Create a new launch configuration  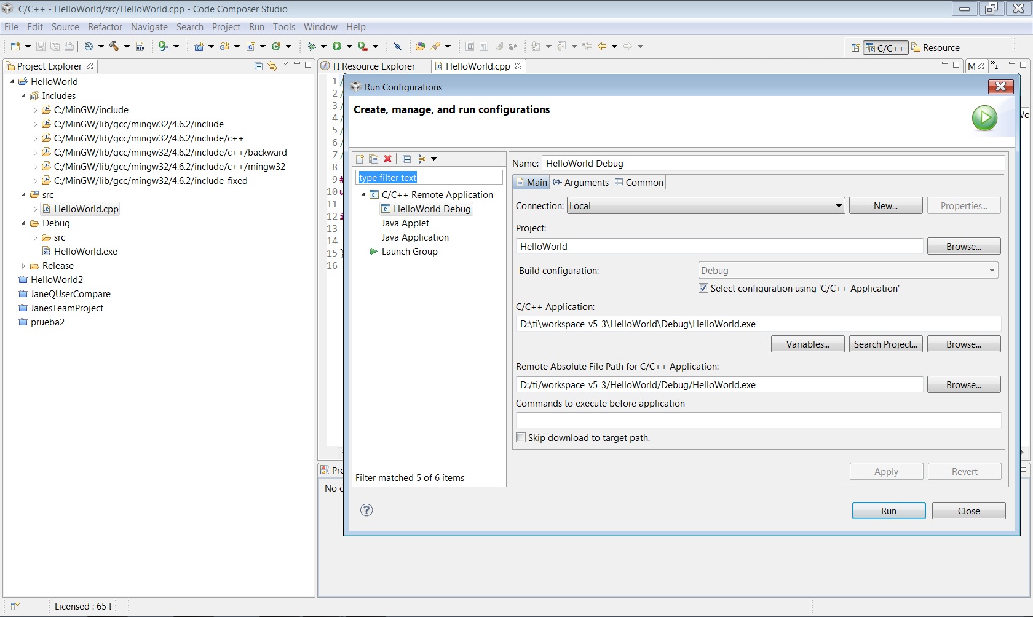point(360,159)
